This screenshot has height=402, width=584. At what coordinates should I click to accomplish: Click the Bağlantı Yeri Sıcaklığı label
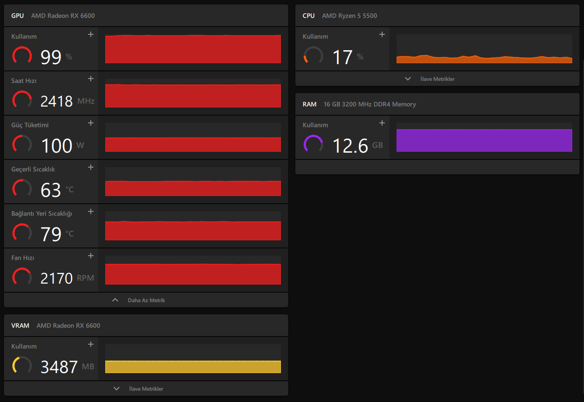coord(42,214)
